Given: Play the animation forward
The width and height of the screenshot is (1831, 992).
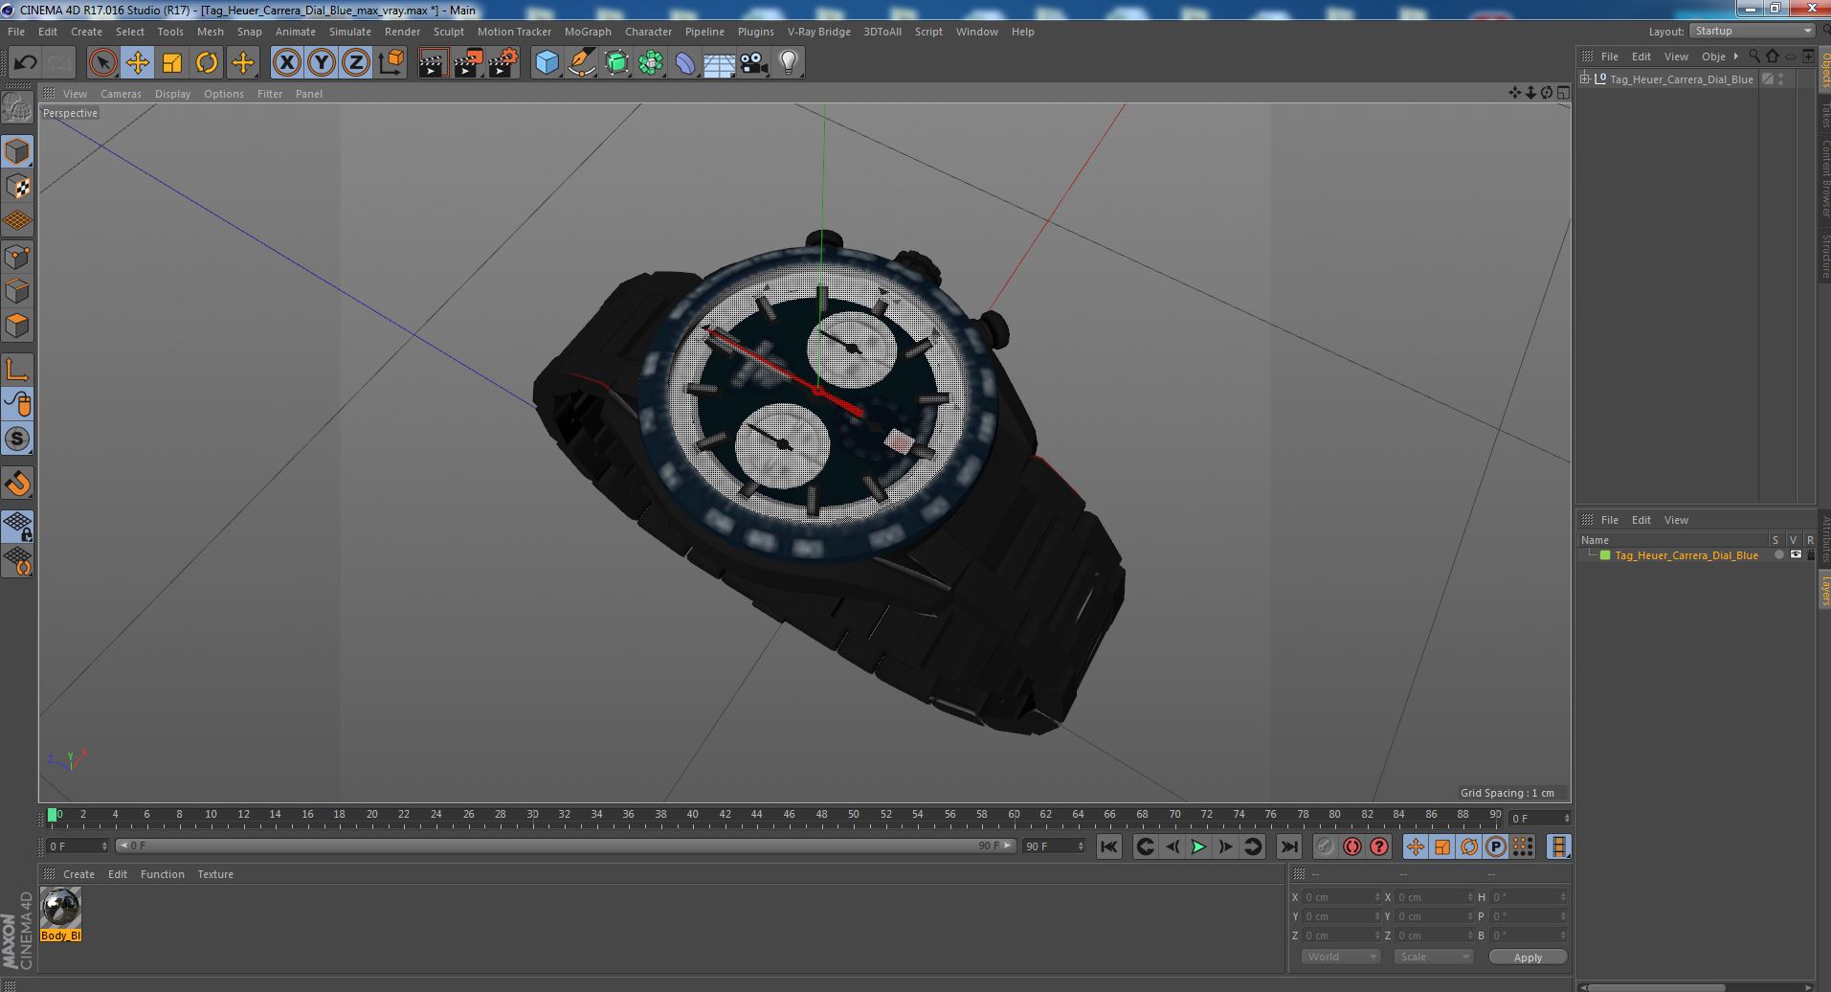Looking at the screenshot, I should (1197, 846).
